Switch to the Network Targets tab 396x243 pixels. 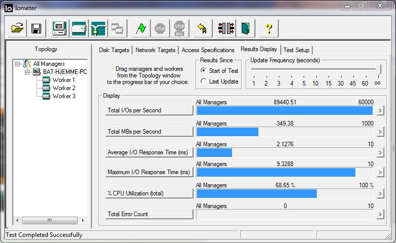coord(155,50)
